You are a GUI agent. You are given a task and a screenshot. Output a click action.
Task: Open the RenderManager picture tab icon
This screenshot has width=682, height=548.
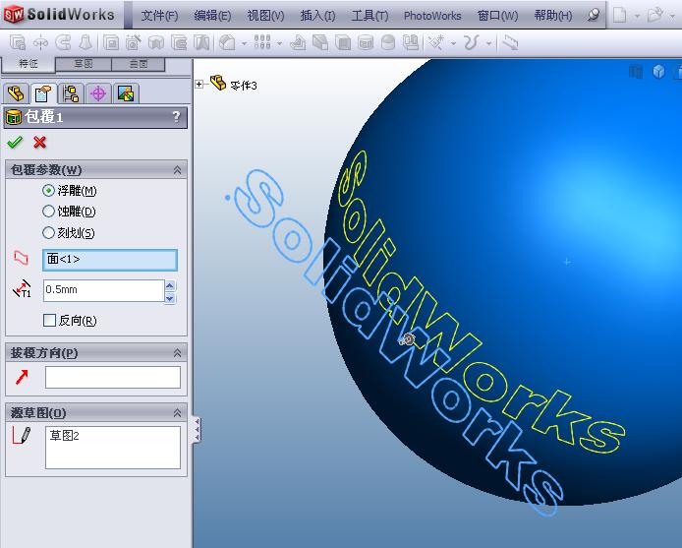tap(126, 93)
